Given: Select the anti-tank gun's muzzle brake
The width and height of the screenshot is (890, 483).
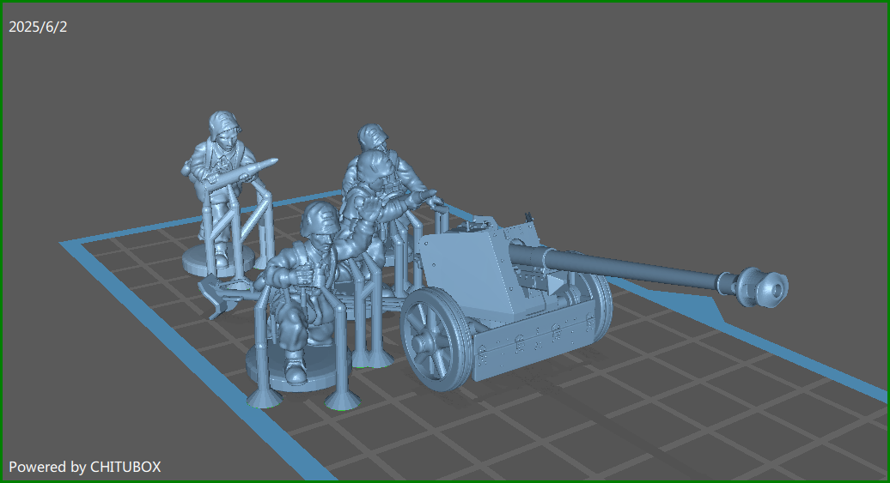Looking at the screenshot, I should click(761, 287).
